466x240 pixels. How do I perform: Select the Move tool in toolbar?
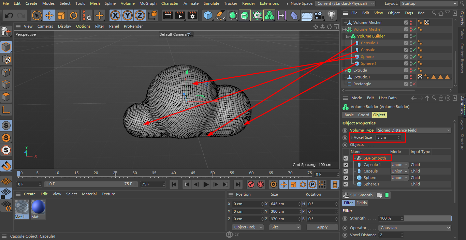pyautogui.click(x=49, y=16)
